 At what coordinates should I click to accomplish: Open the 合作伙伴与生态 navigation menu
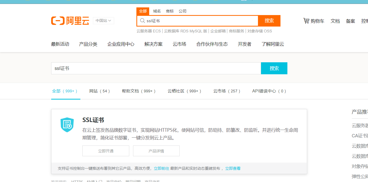(212, 44)
